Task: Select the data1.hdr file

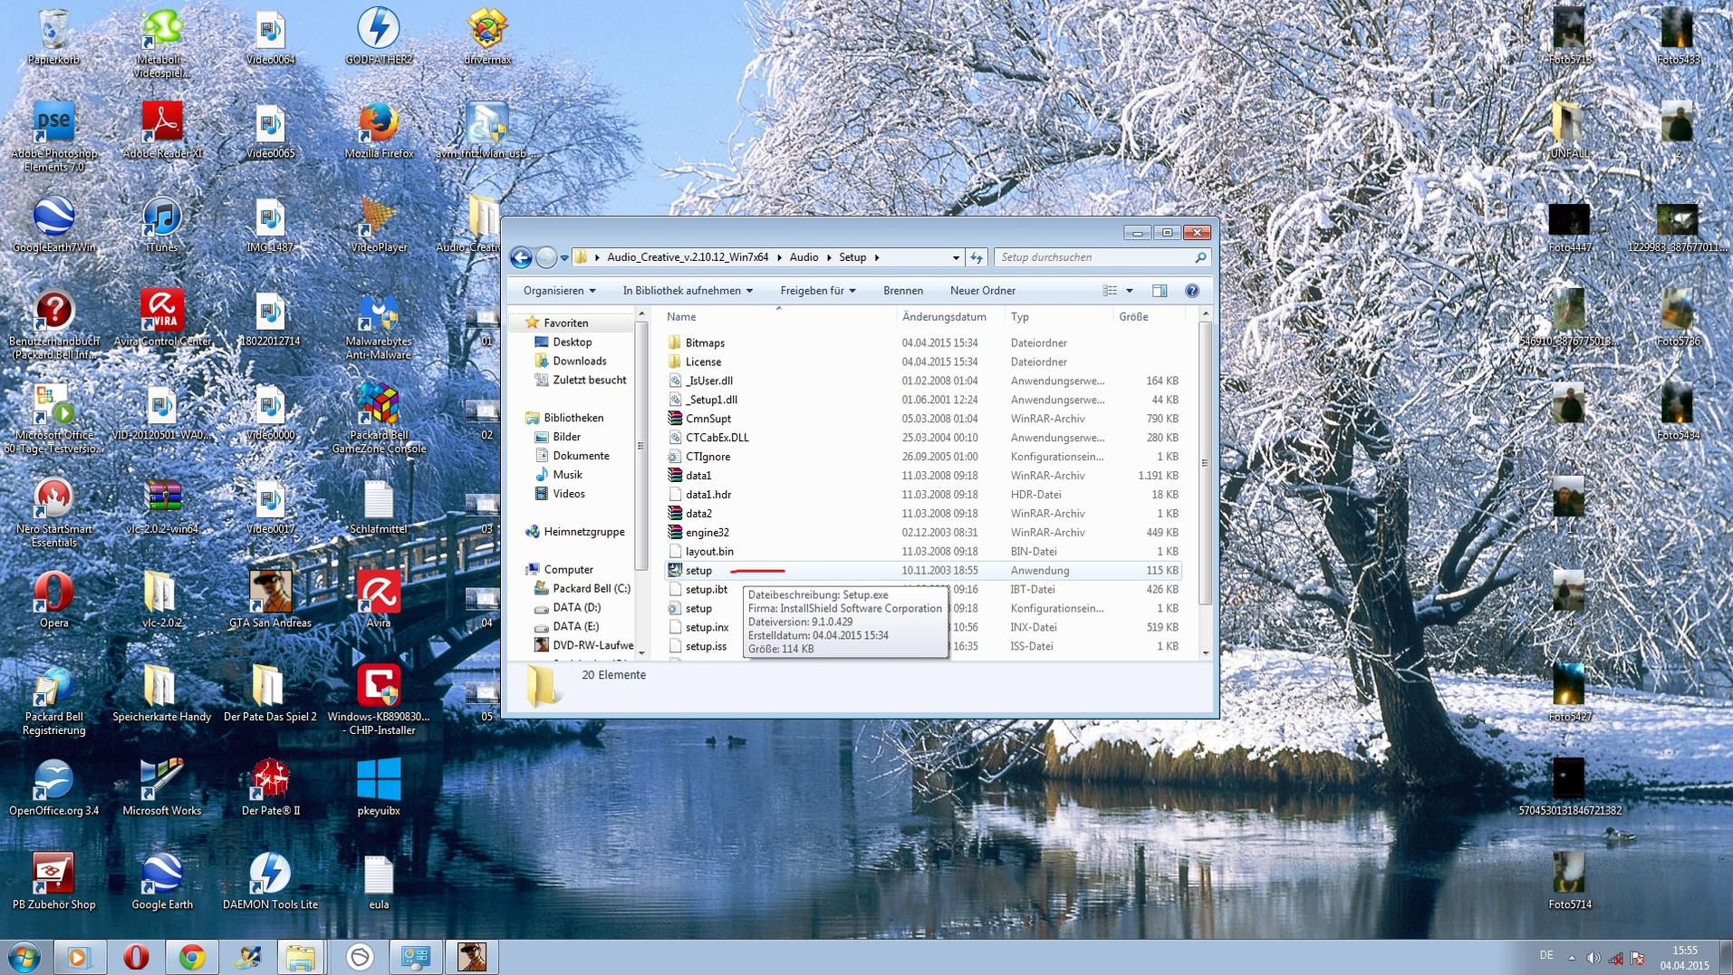Action: click(x=924, y=495)
